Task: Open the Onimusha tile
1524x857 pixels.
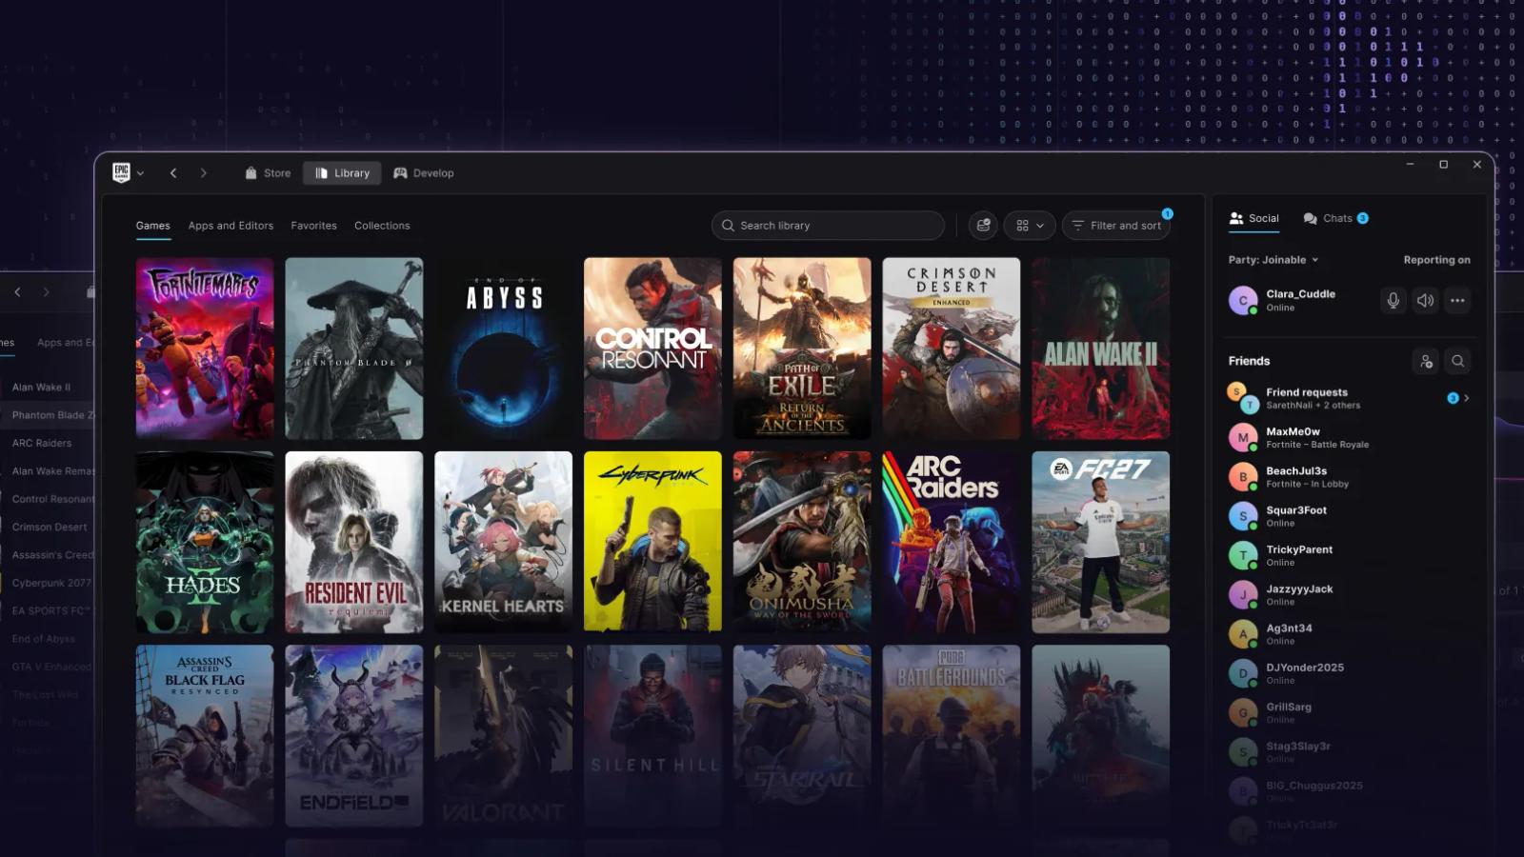Action: (x=802, y=542)
